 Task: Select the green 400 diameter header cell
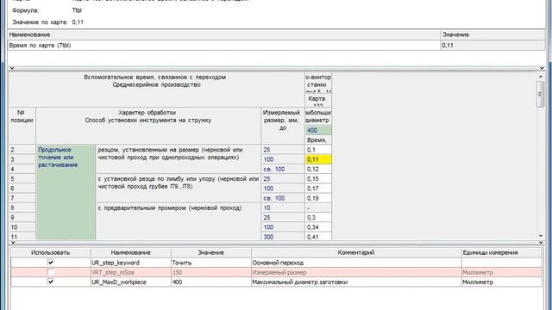click(x=318, y=130)
